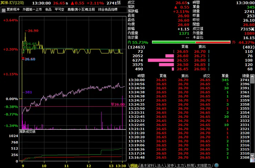Switch to the 基本資料 tab

tap(147, 166)
